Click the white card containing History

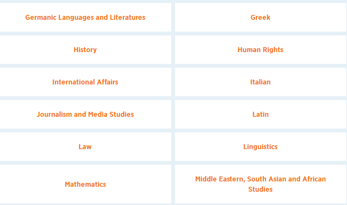(85, 50)
